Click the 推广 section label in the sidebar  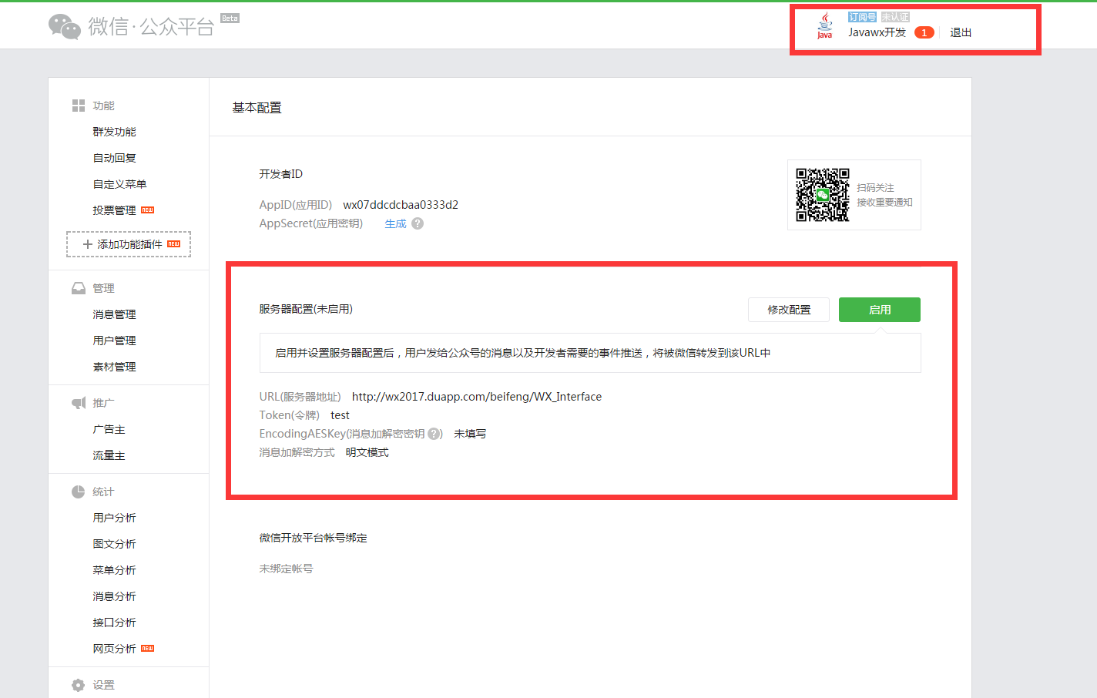point(103,403)
